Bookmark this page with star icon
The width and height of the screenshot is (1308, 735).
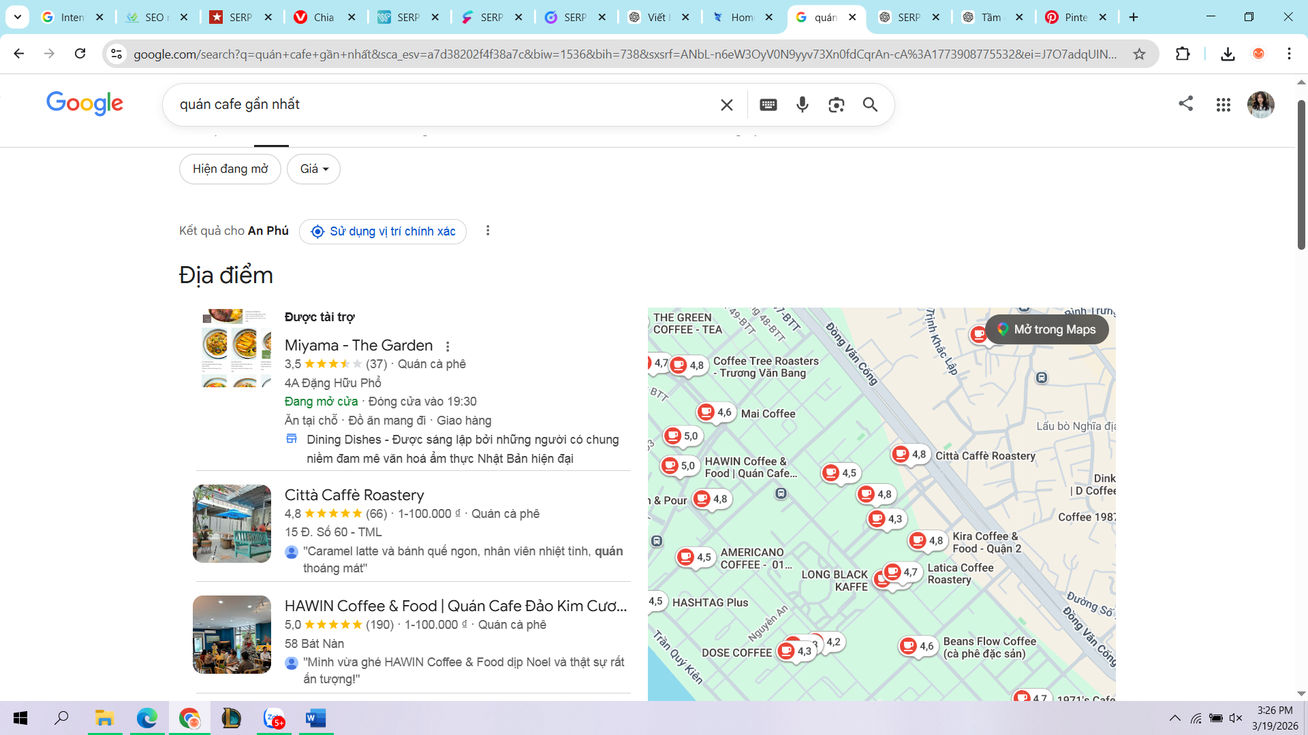pyautogui.click(x=1139, y=54)
